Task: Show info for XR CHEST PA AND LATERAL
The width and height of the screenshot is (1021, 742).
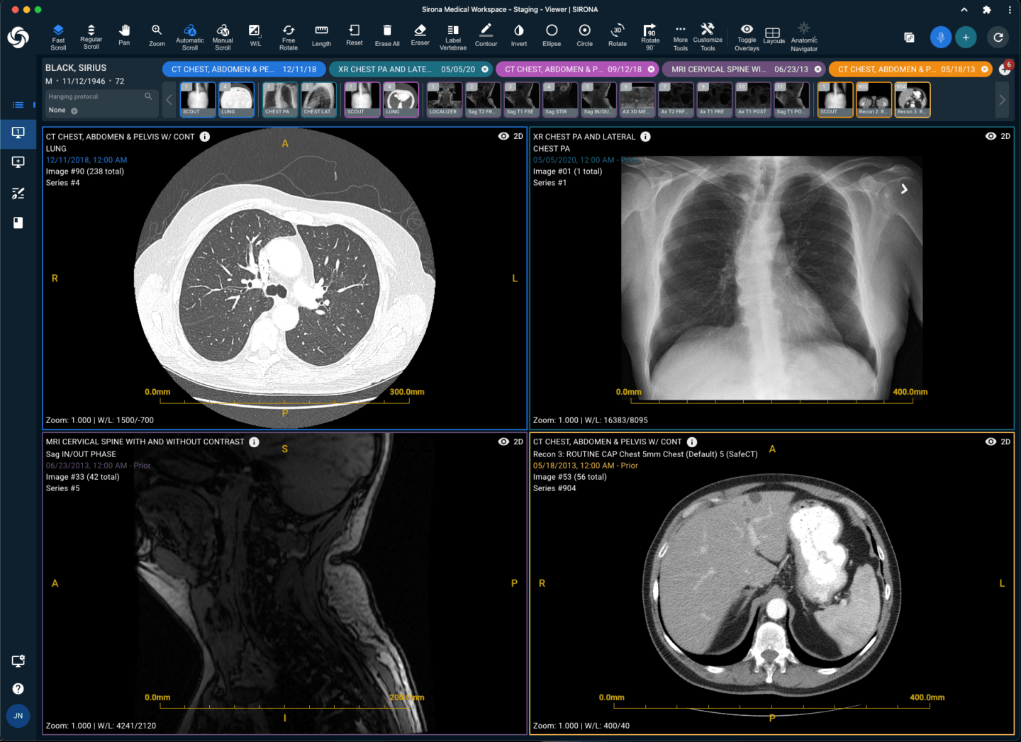Action: 645,136
